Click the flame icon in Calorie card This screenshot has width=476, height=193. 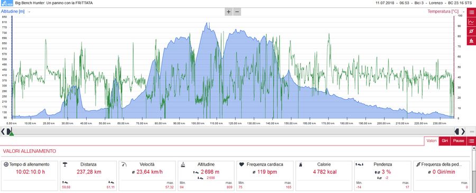[x=300, y=165]
